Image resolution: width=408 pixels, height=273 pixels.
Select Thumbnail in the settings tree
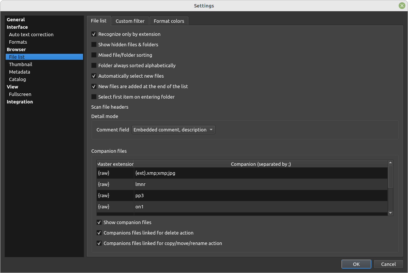click(21, 65)
